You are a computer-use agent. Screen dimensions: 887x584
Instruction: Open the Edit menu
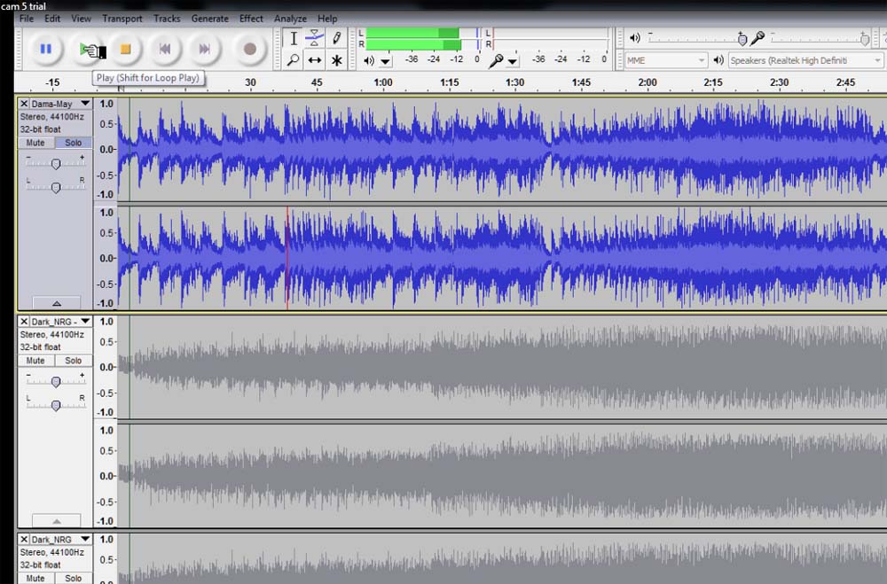click(x=52, y=19)
